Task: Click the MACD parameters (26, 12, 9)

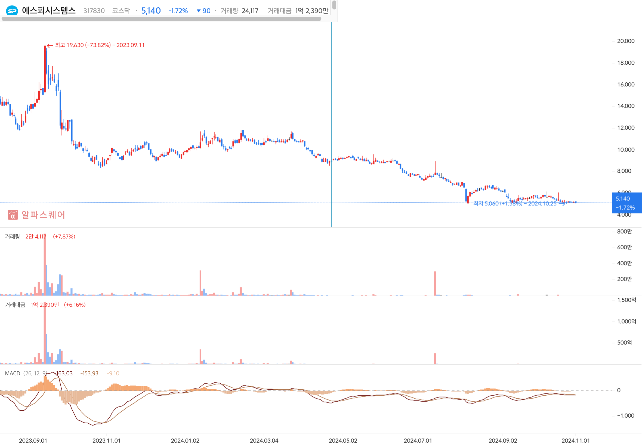Action: click(35, 374)
